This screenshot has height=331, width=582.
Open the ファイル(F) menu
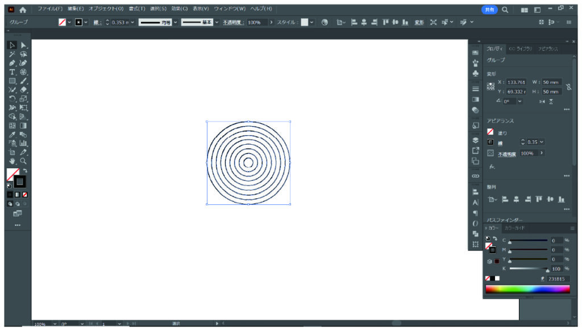pos(50,9)
